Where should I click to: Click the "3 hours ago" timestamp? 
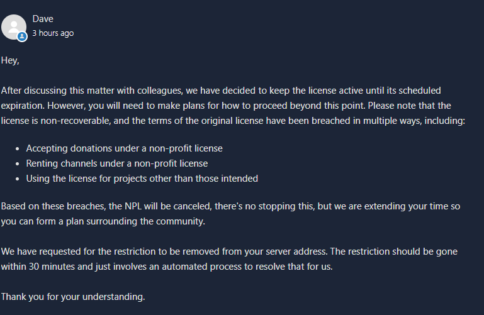tap(53, 33)
